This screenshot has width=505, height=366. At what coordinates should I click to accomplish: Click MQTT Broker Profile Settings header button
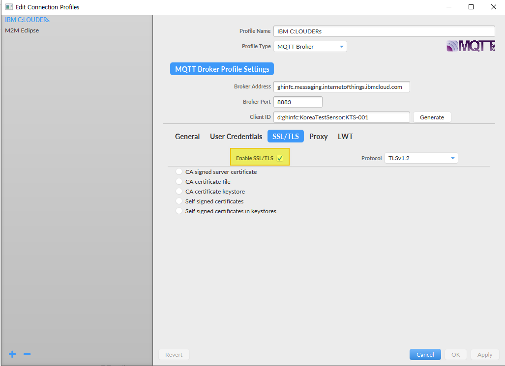222,69
